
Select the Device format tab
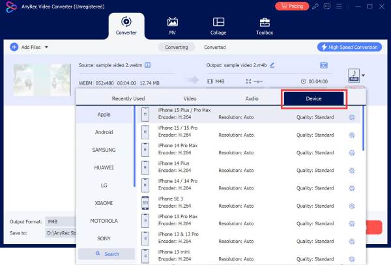[x=313, y=98]
